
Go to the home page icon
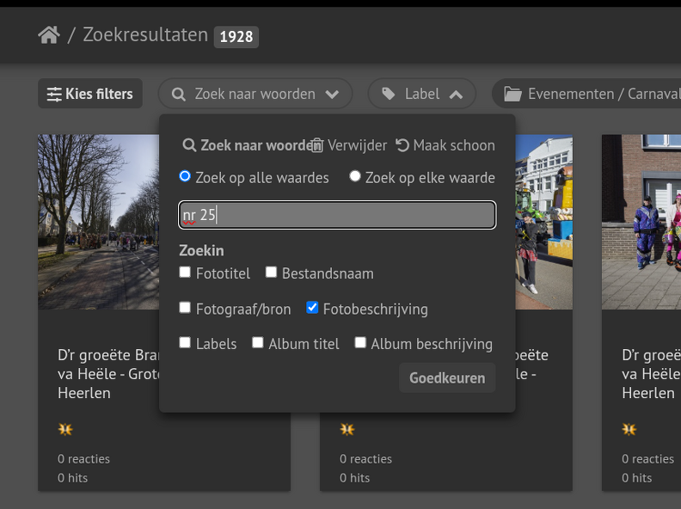tap(49, 35)
